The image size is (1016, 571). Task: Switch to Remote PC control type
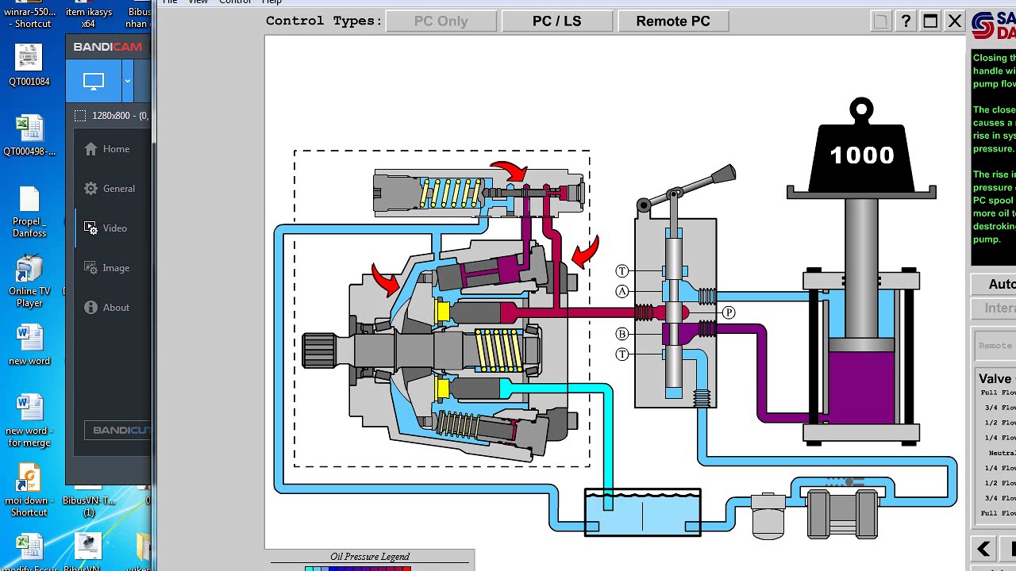click(x=673, y=21)
